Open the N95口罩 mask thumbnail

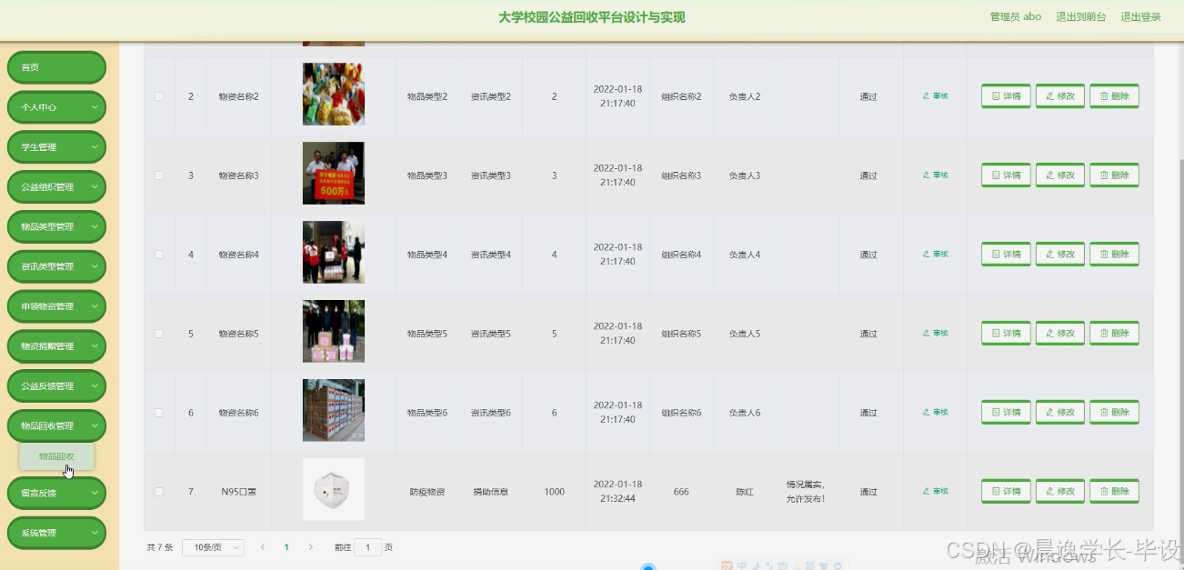pos(334,489)
